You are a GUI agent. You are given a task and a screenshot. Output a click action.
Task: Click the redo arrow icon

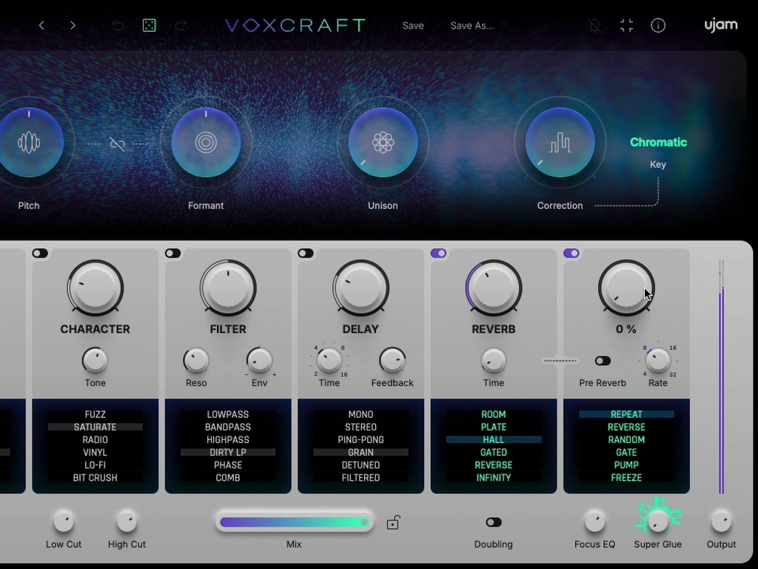pyautogui.click(x=181, y=25)
